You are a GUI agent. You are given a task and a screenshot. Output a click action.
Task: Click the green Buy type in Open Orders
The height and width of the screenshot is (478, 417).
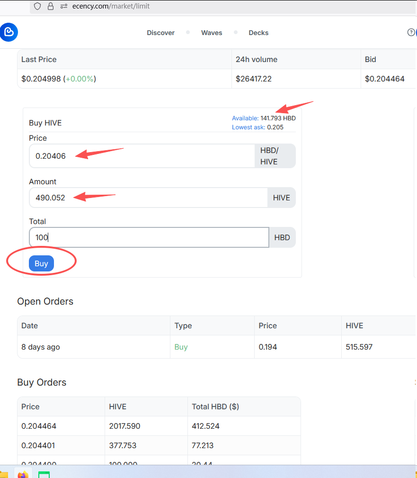pos(181,347)
